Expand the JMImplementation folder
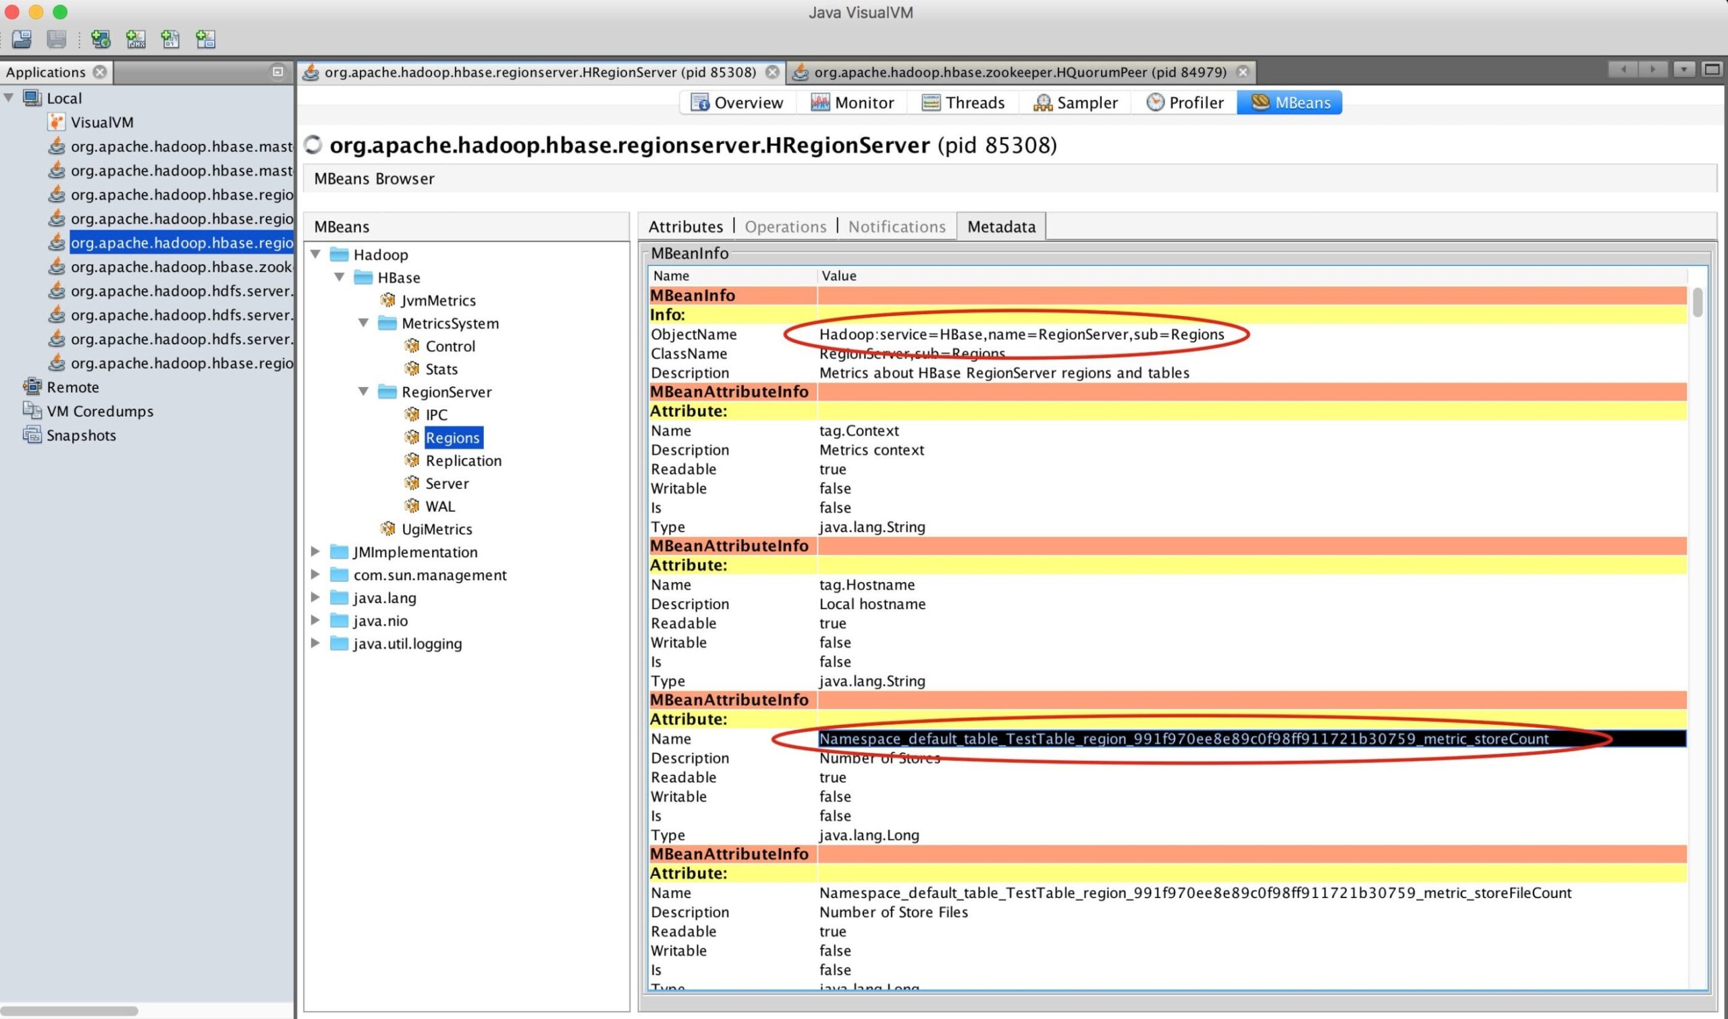The image size is (1728, 1019). pos(316,552)
